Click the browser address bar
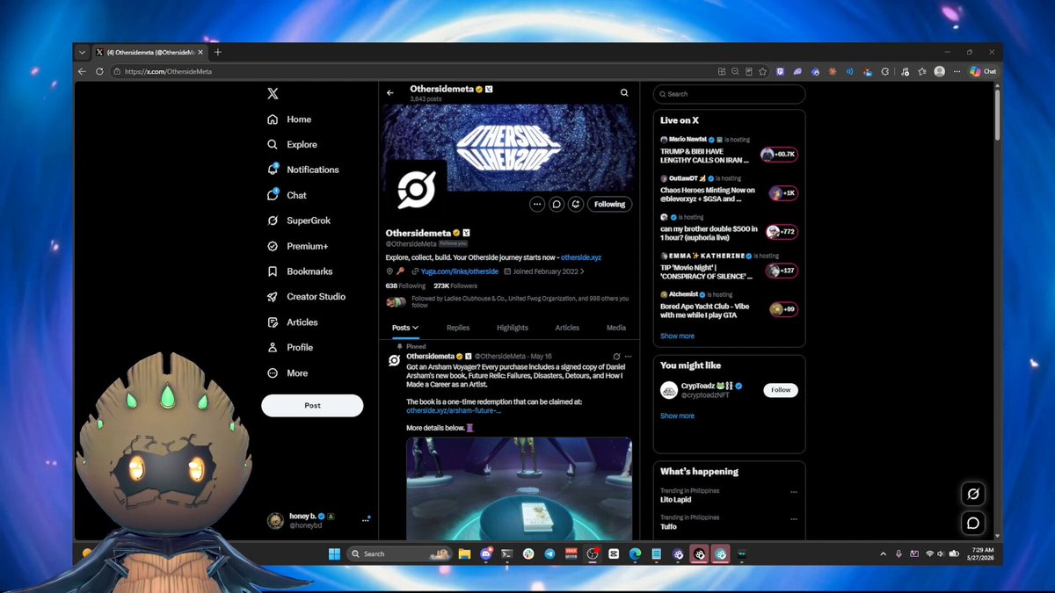 pos(413,71)
